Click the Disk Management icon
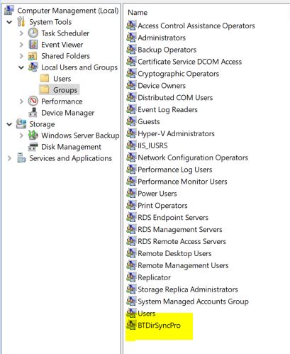 click(x=33, y=147)
